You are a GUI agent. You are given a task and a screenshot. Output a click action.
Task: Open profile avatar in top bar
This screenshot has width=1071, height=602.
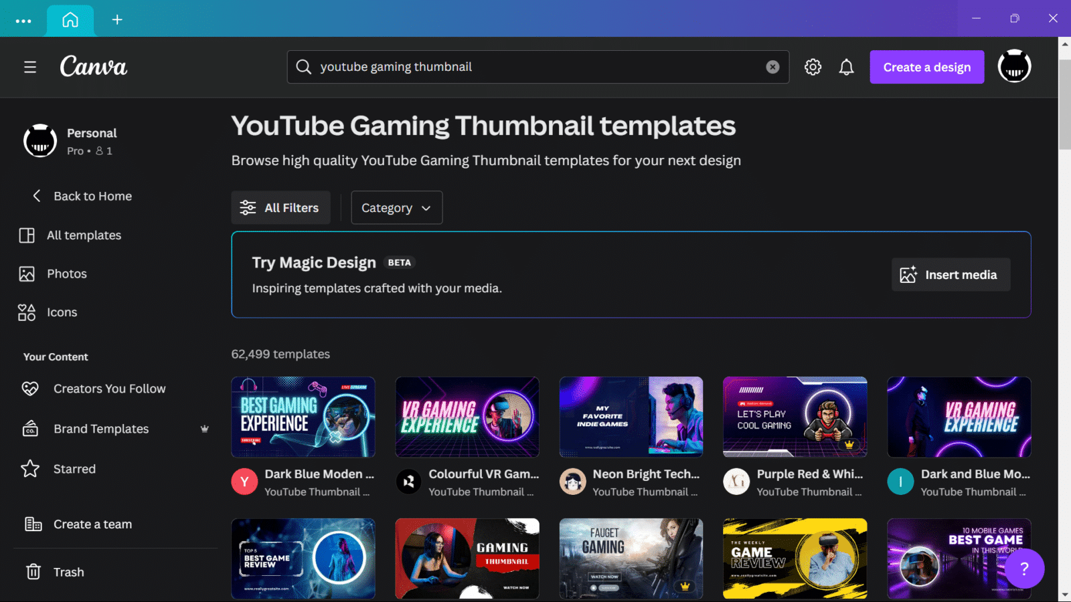(1014, 66)
